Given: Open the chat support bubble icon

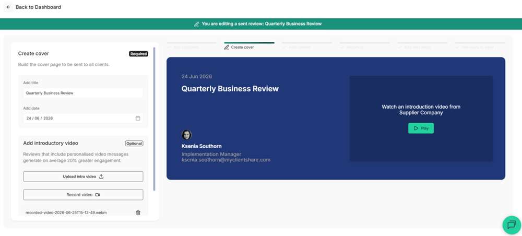Looking at the screenshot, I should [x=512, y=225].
